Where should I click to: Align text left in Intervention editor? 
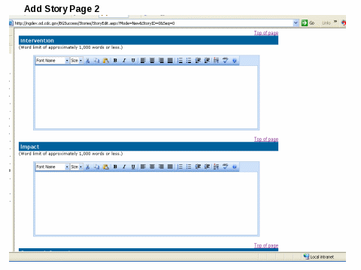pos(143,61)
